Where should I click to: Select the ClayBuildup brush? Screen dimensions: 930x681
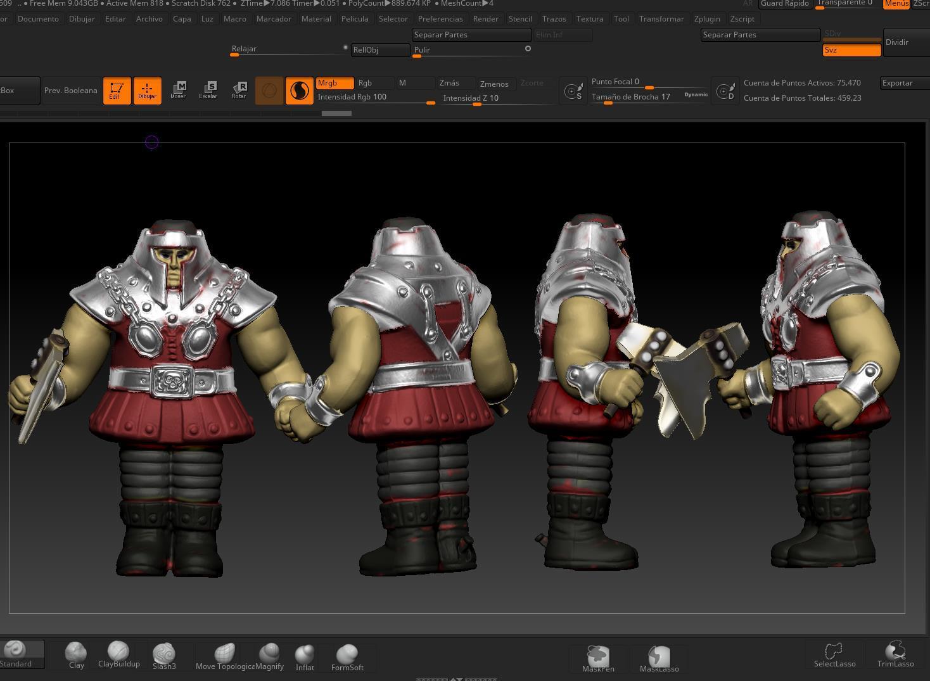118,653
